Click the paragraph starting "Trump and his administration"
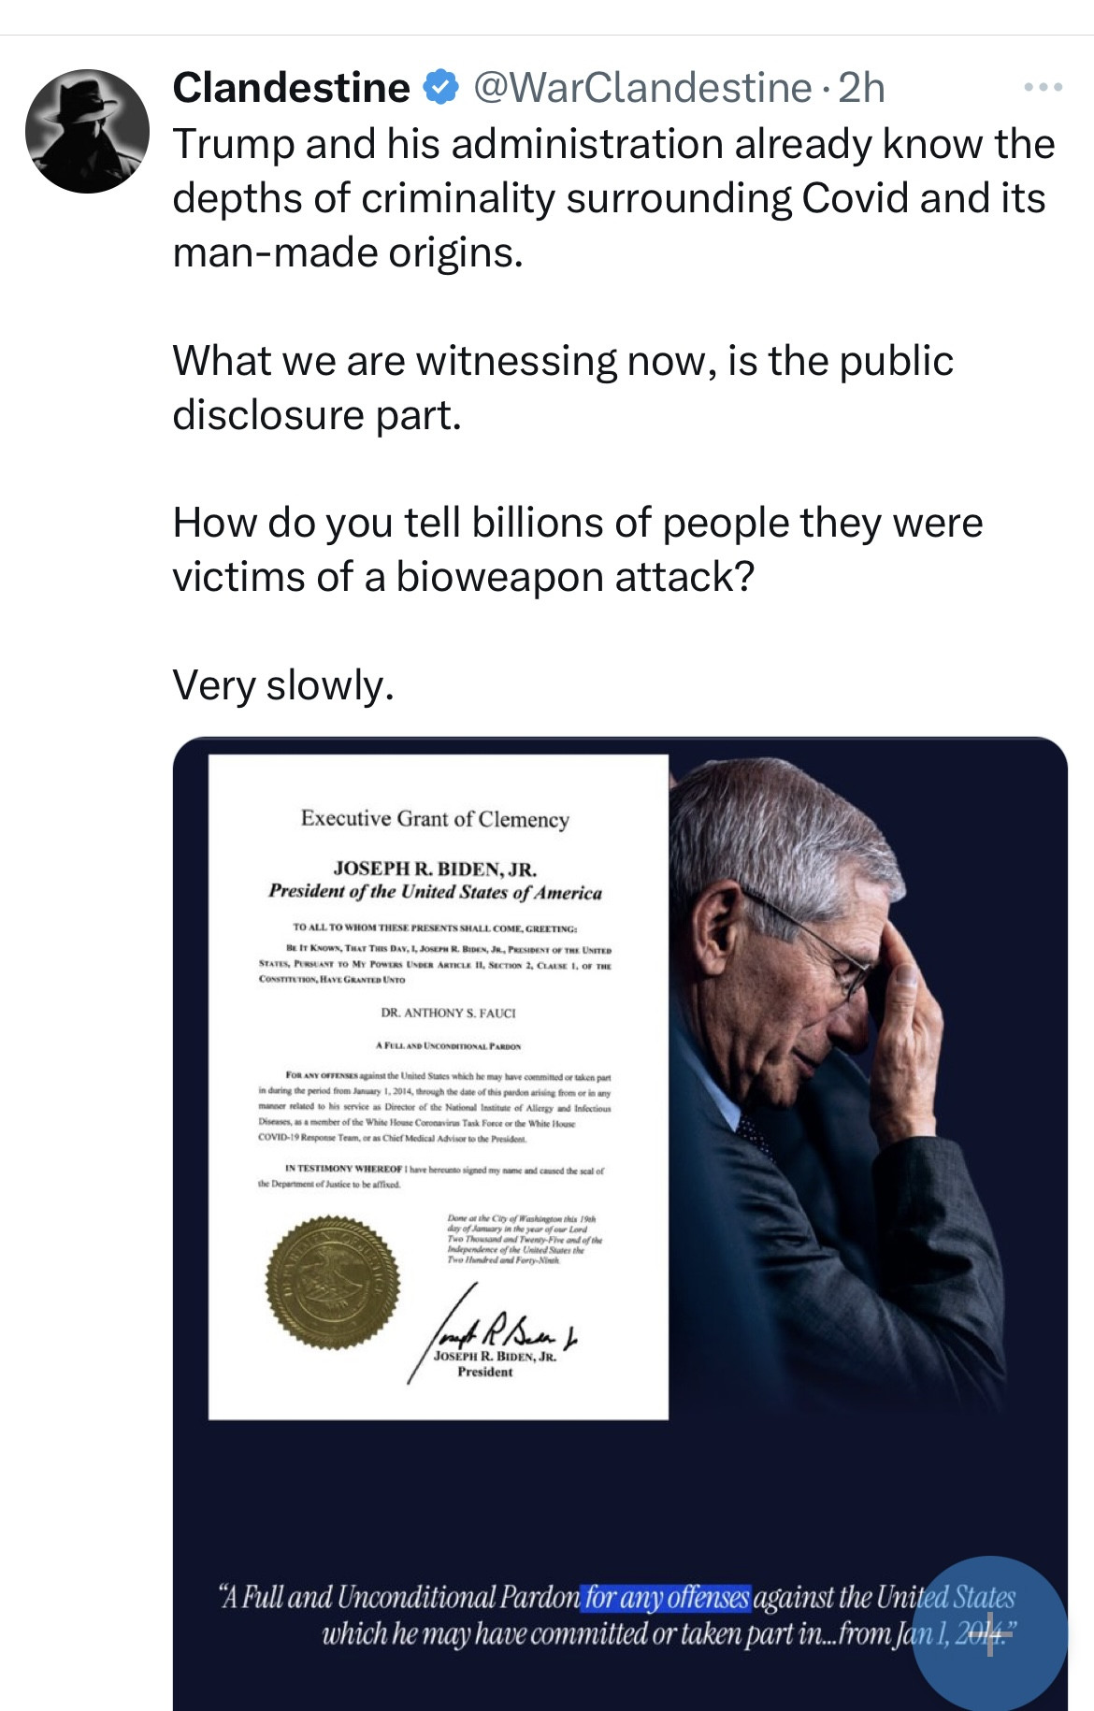Screen dimensions: 1094x1711 coord(613,198)
